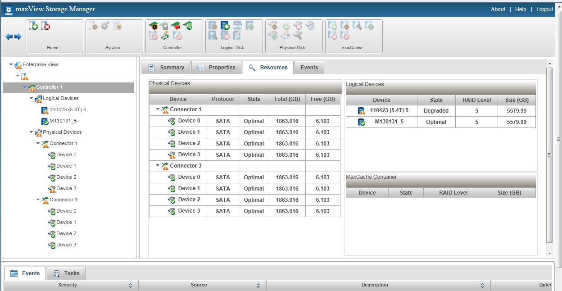Screen dimensions: 562x291
Task: Select M130131_5 in the tree
Action: pyautogui.click(x=63, y=121)
